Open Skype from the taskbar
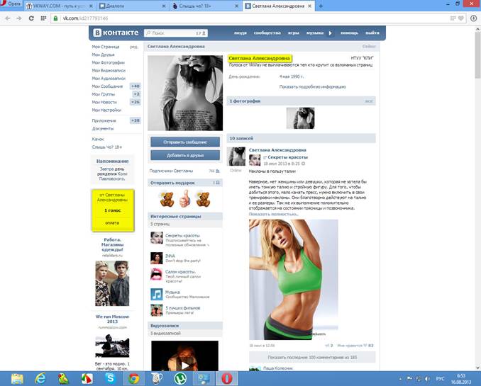This screenshot has width=481, height=386. click(x=110, y=379)
